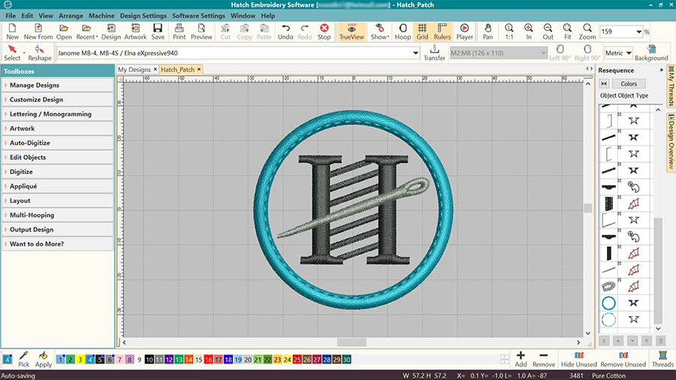This screenshot has width=676, height=380.
Task: Click the Auto-Digitize Artwork toolbar icon
Action: click(x=135, y=32)
